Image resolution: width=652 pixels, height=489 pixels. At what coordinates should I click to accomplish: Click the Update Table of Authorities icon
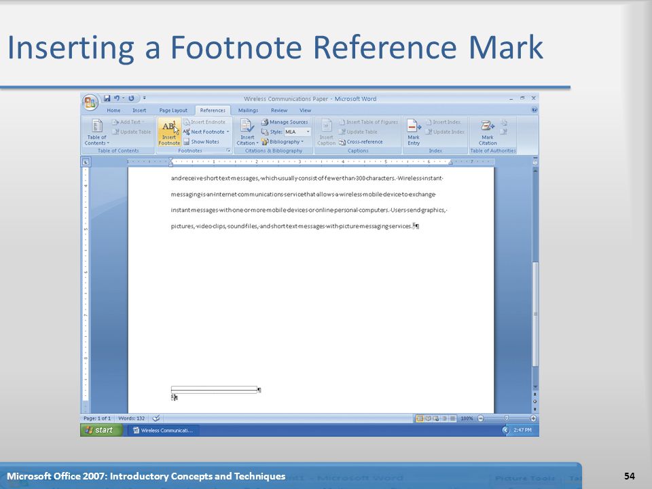point(504,132)
